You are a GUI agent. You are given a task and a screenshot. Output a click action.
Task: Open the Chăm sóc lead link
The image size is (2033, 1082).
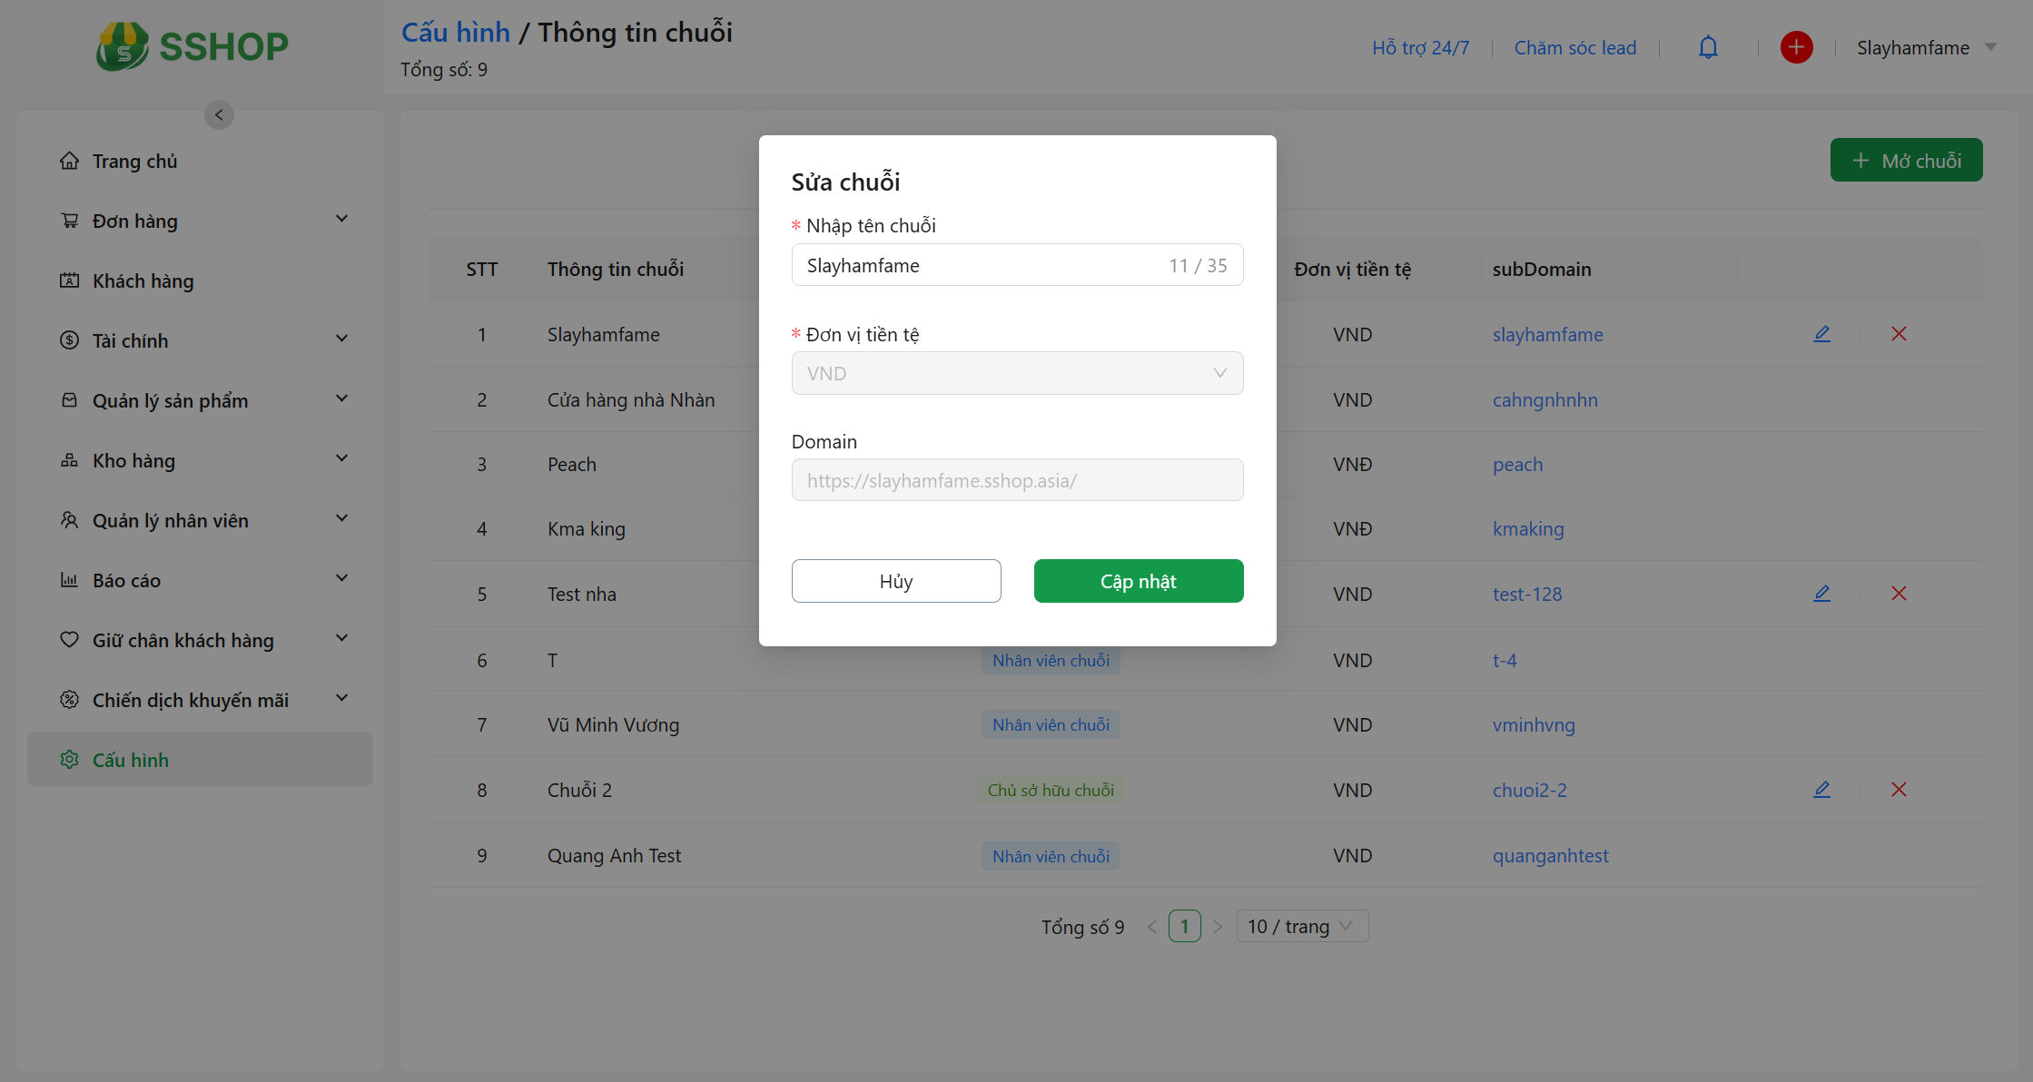pyautogui.click(x=1575, y=47)
